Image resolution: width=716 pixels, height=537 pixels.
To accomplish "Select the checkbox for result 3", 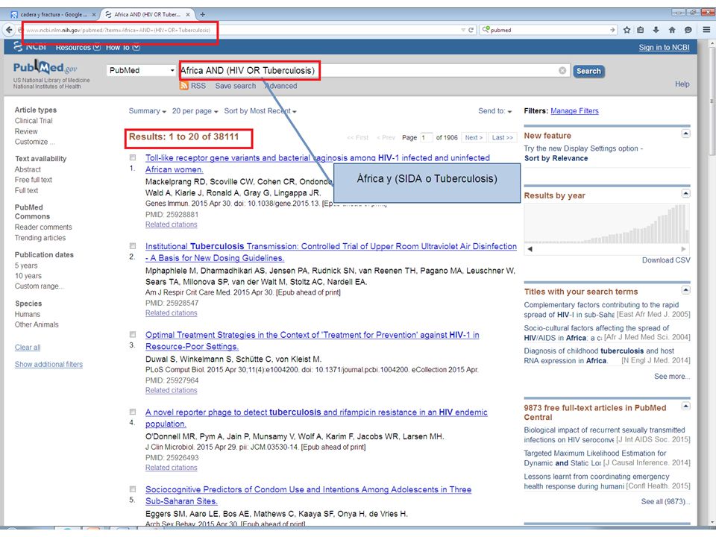I will tap(133, 335).
